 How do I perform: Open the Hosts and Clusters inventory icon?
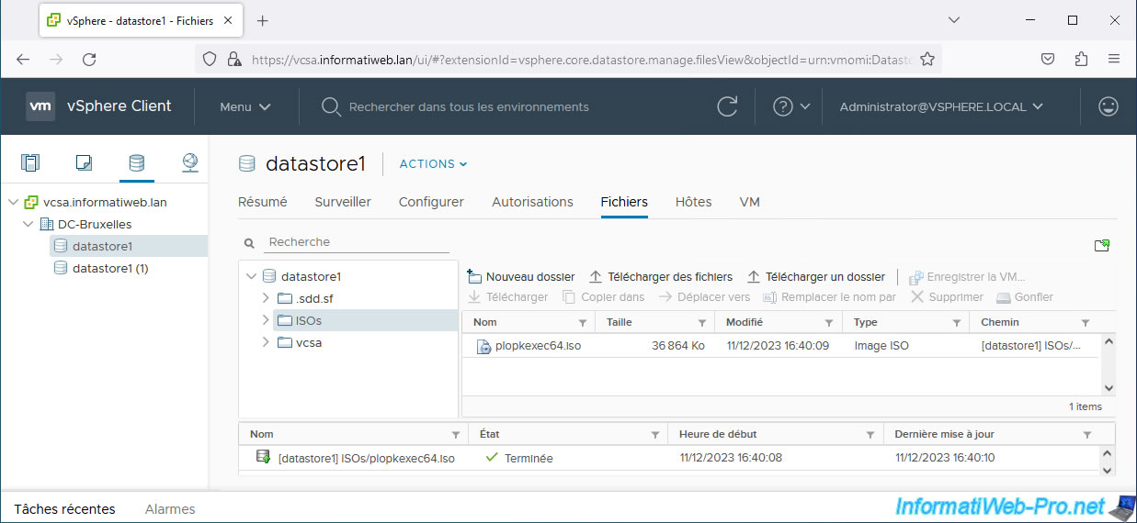pyautogui.click(x=31, y=163)
